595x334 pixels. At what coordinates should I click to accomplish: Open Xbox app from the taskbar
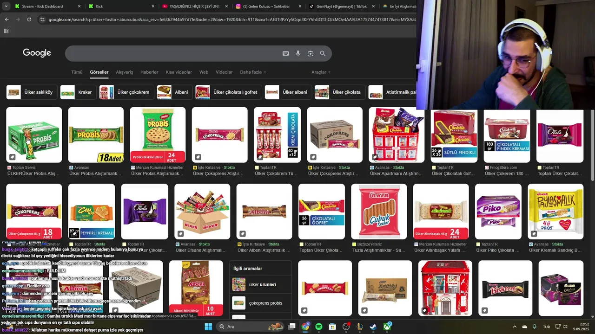(x=387, y=327)
